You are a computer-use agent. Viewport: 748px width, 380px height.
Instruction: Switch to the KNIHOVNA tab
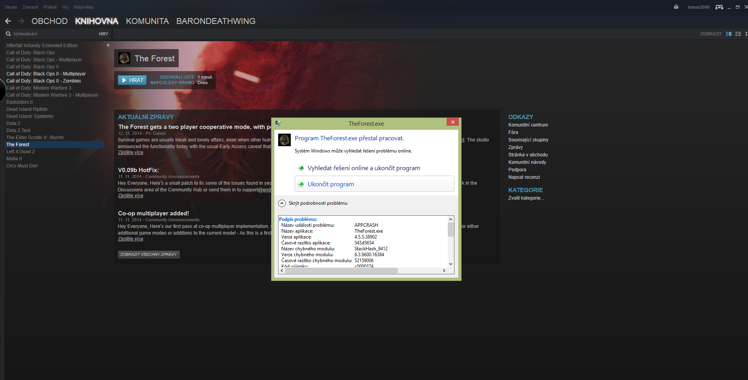97,21
